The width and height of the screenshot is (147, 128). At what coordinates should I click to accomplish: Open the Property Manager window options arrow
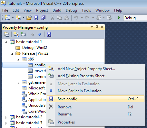point(92,27)
